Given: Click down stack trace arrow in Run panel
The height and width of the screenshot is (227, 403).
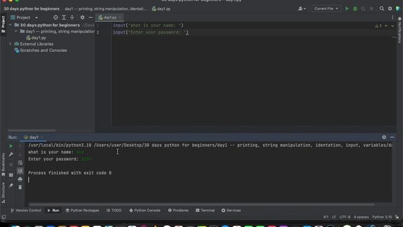Looking at the screenshot, I should pos(20,154).
